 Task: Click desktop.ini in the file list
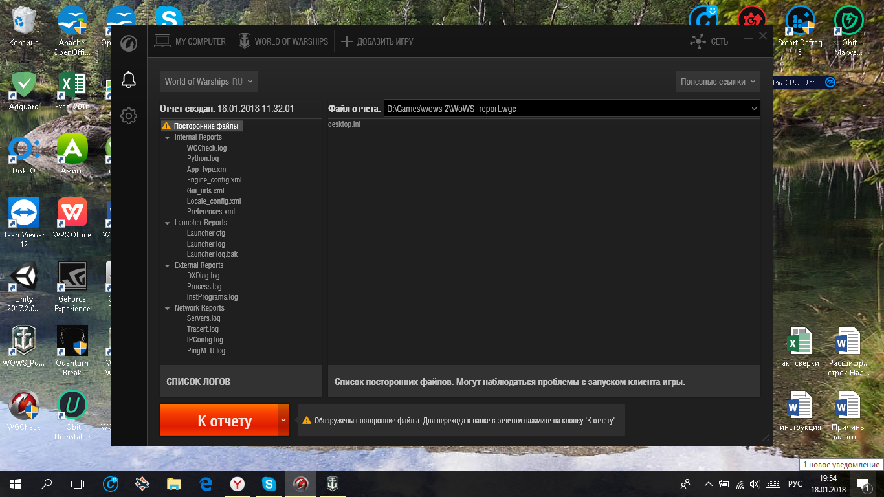coord(344,124)
